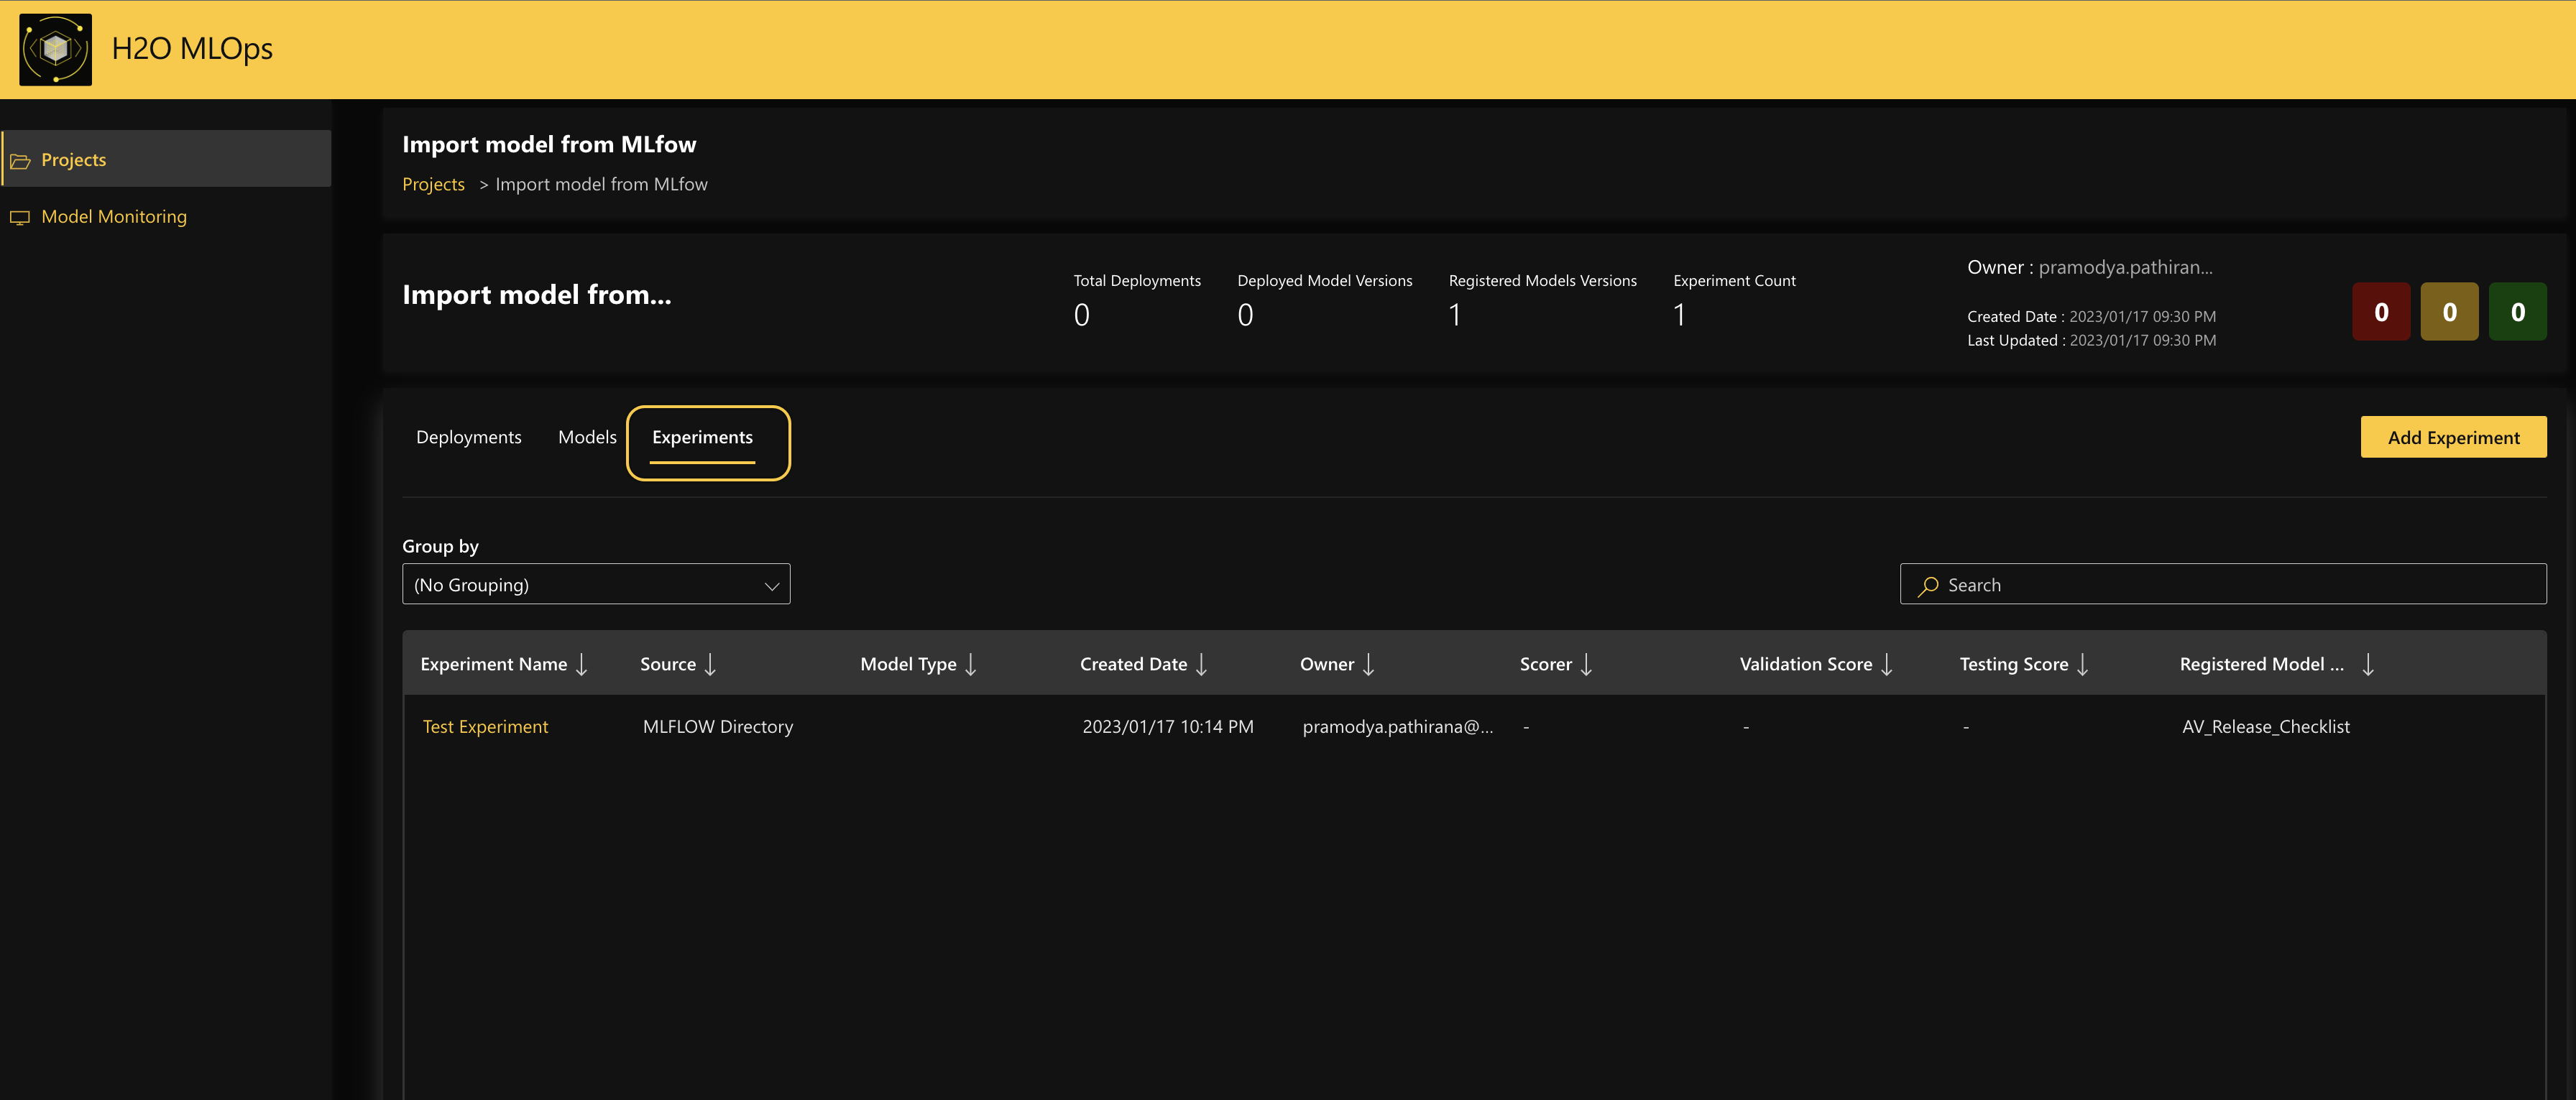
Task: Click the Registered Models Versions count
Action: click(1456, 315)
